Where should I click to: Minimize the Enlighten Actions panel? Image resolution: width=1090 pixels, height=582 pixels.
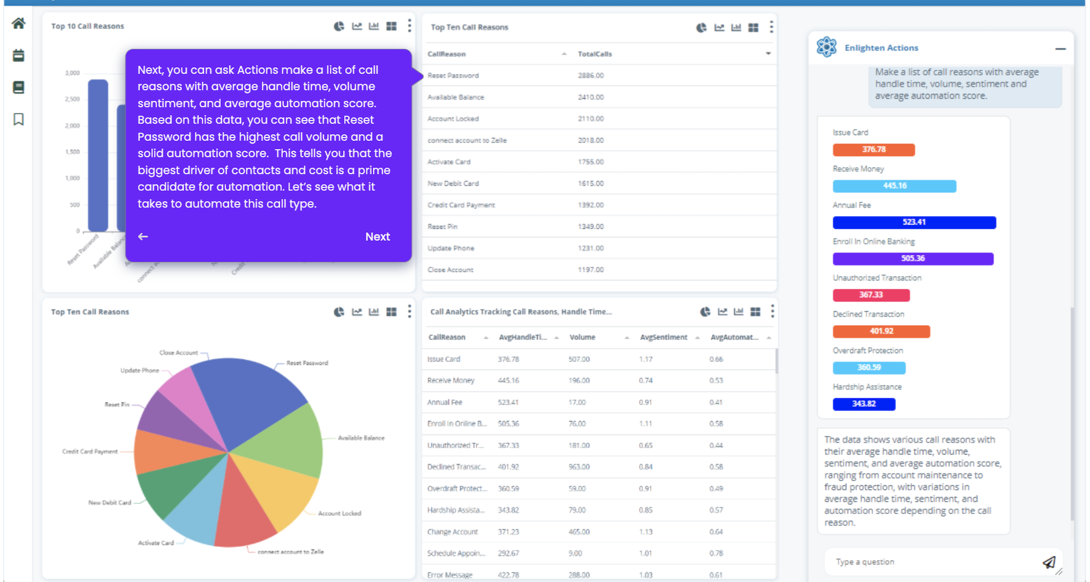(x=1060, y=48)
